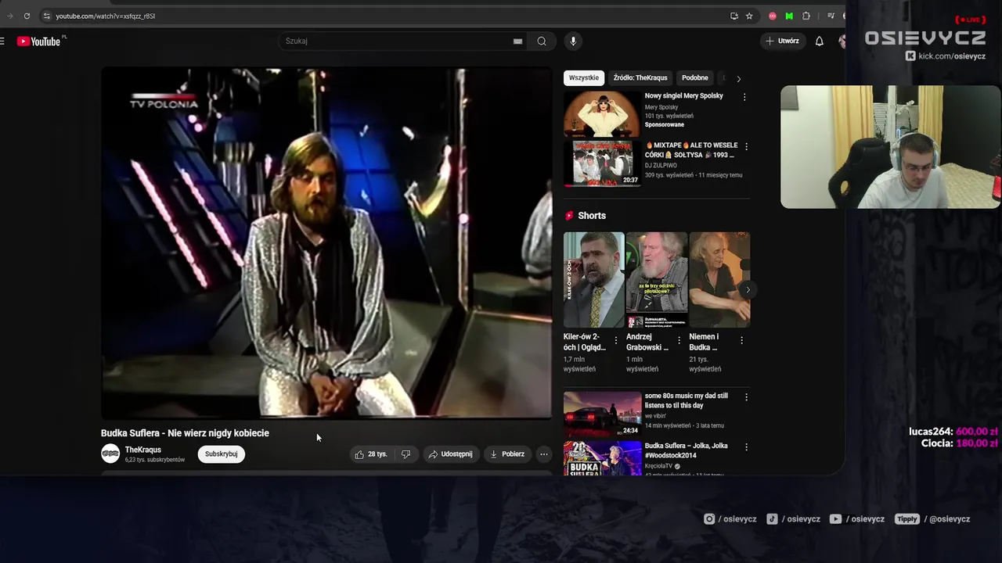Open options for Niemen i Budka short
1002x563 pixels.
pos(741,340)
